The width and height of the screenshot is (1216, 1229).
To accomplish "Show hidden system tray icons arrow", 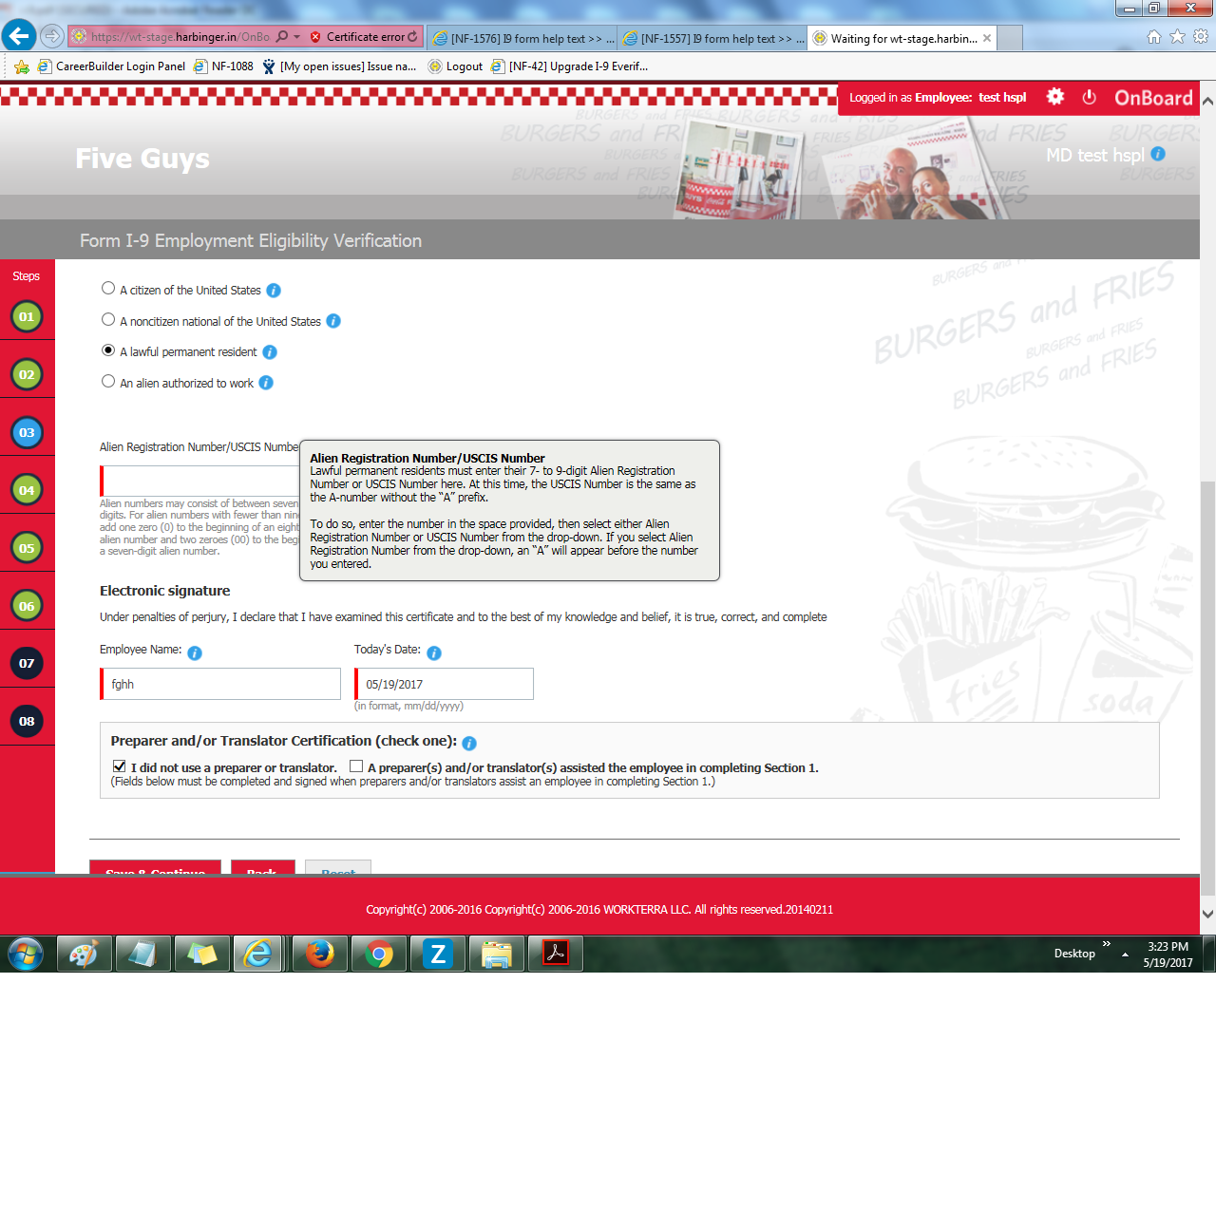I will click(1125, 955).
